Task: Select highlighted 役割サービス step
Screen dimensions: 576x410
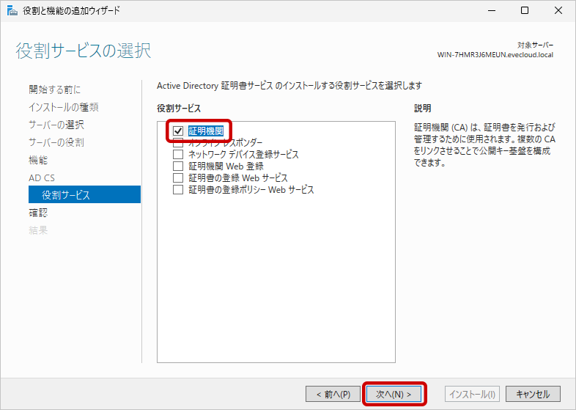Action: 66,195
